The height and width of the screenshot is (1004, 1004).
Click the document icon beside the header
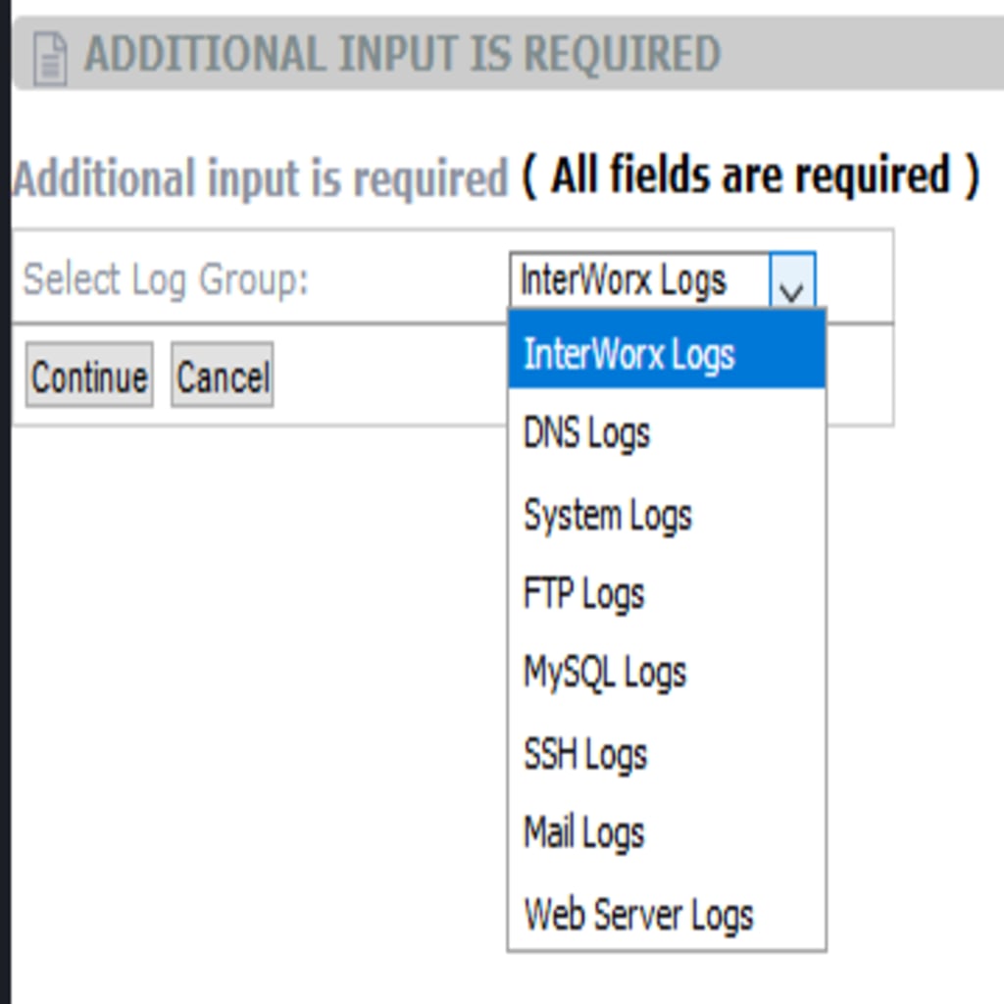[x=50, y=58]
